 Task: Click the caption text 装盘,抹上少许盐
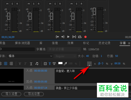coord(67,88)
